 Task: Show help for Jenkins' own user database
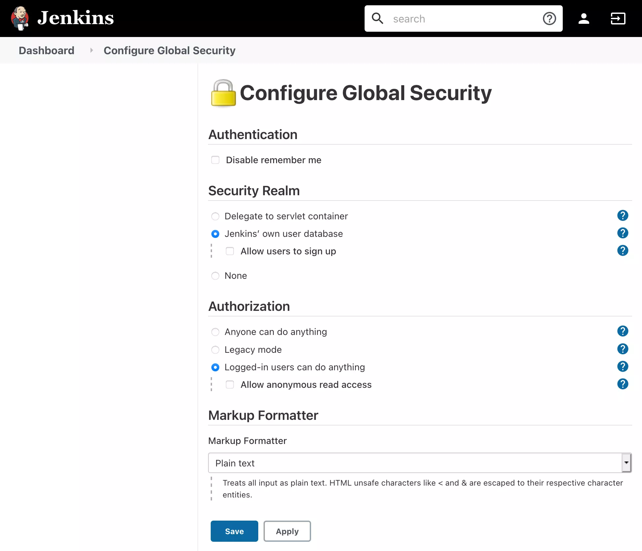tap(623, 233)
